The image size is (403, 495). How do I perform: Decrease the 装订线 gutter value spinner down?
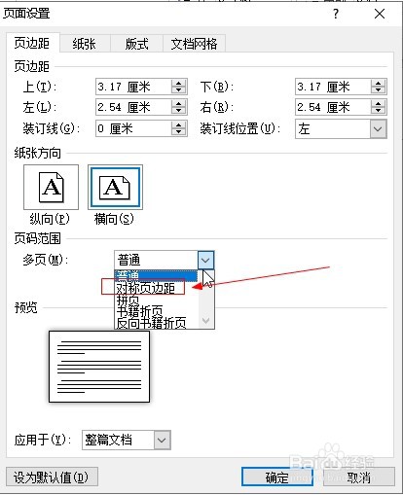click(x=178, y=132)
